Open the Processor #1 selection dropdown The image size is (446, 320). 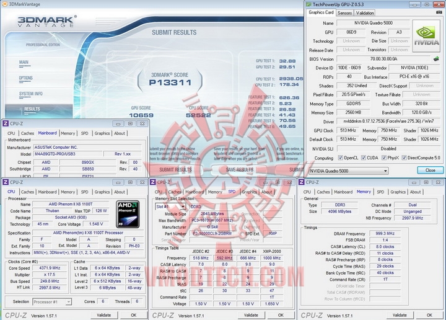pos(52,302)
